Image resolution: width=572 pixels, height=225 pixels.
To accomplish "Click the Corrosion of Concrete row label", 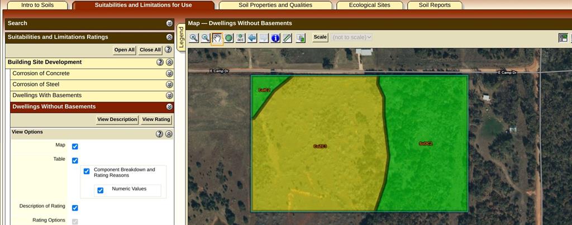I will [41, 73].
